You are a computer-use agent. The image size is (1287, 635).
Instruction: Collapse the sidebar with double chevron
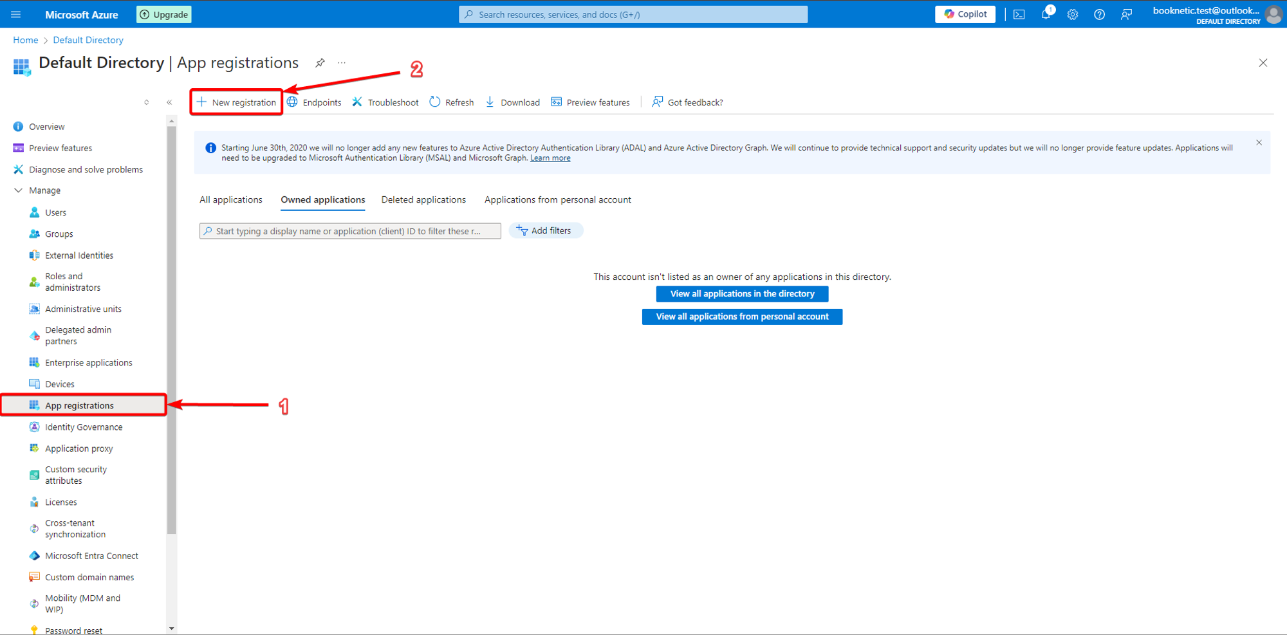169,102
